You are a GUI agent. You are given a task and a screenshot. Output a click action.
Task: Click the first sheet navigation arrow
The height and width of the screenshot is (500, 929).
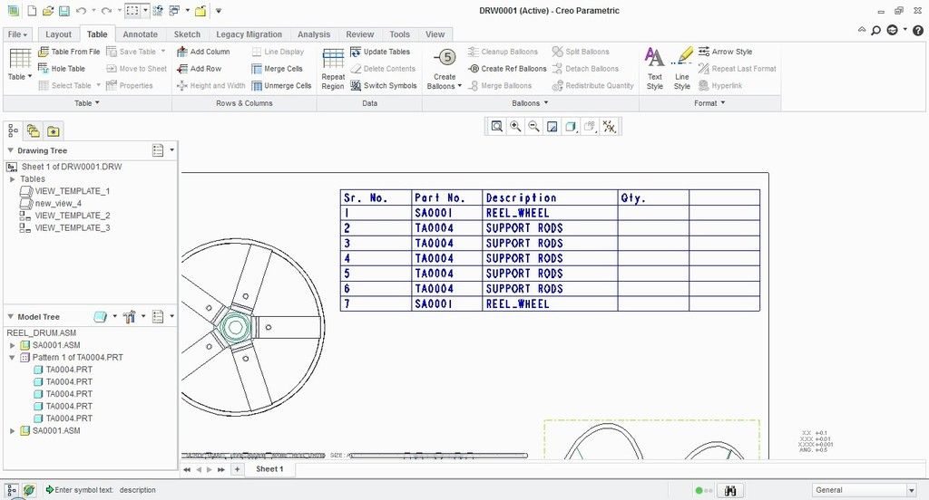pos(187,469)
